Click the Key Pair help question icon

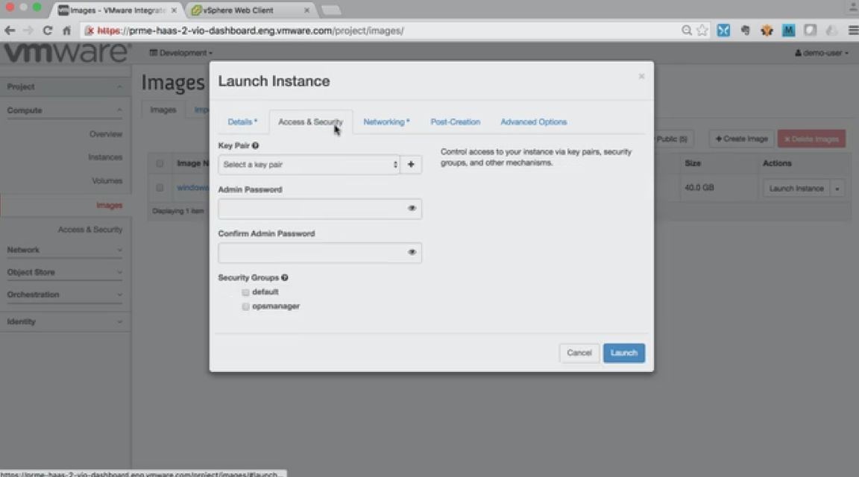point(256,146)
